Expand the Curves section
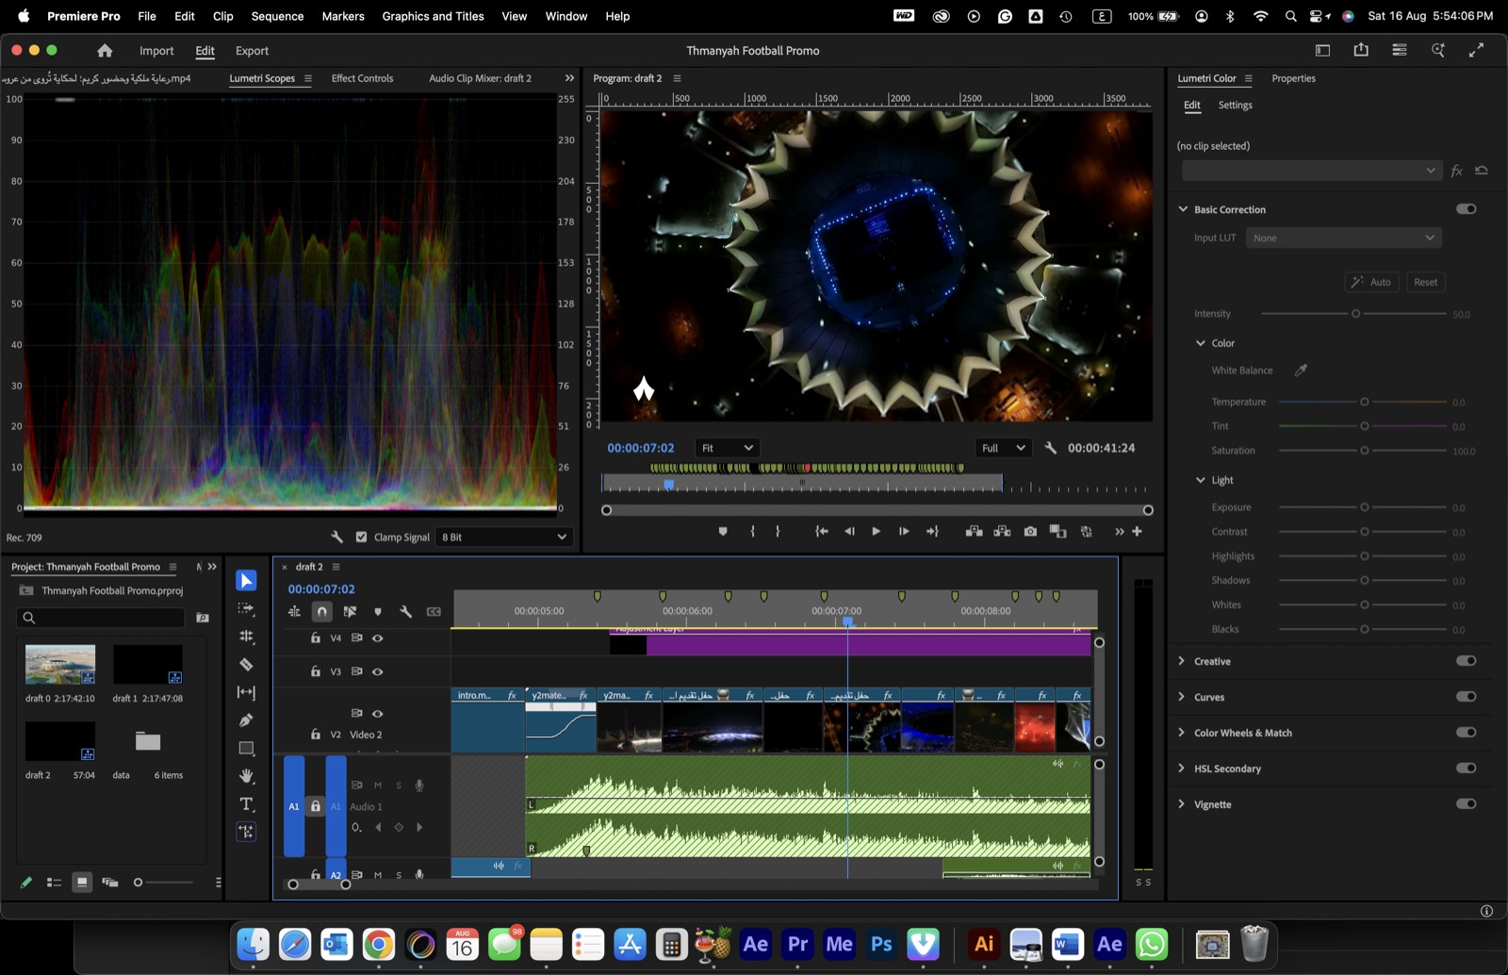Screen dimensions: 1508x975 click(1181, 697)
